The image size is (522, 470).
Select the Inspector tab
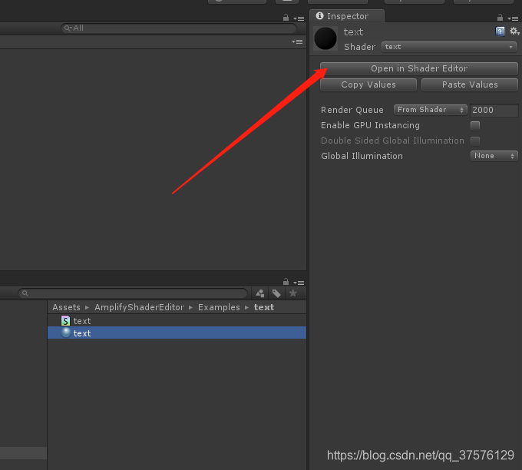(x=347, y=16)
